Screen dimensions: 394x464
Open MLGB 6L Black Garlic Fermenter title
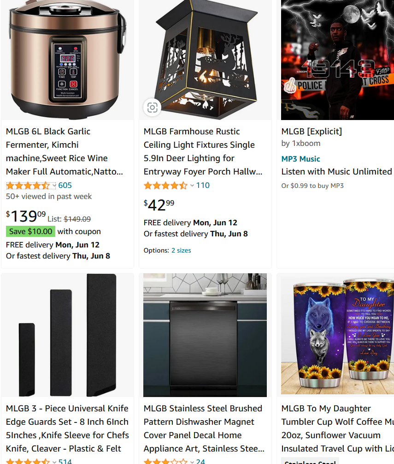(x=65, y=151)
